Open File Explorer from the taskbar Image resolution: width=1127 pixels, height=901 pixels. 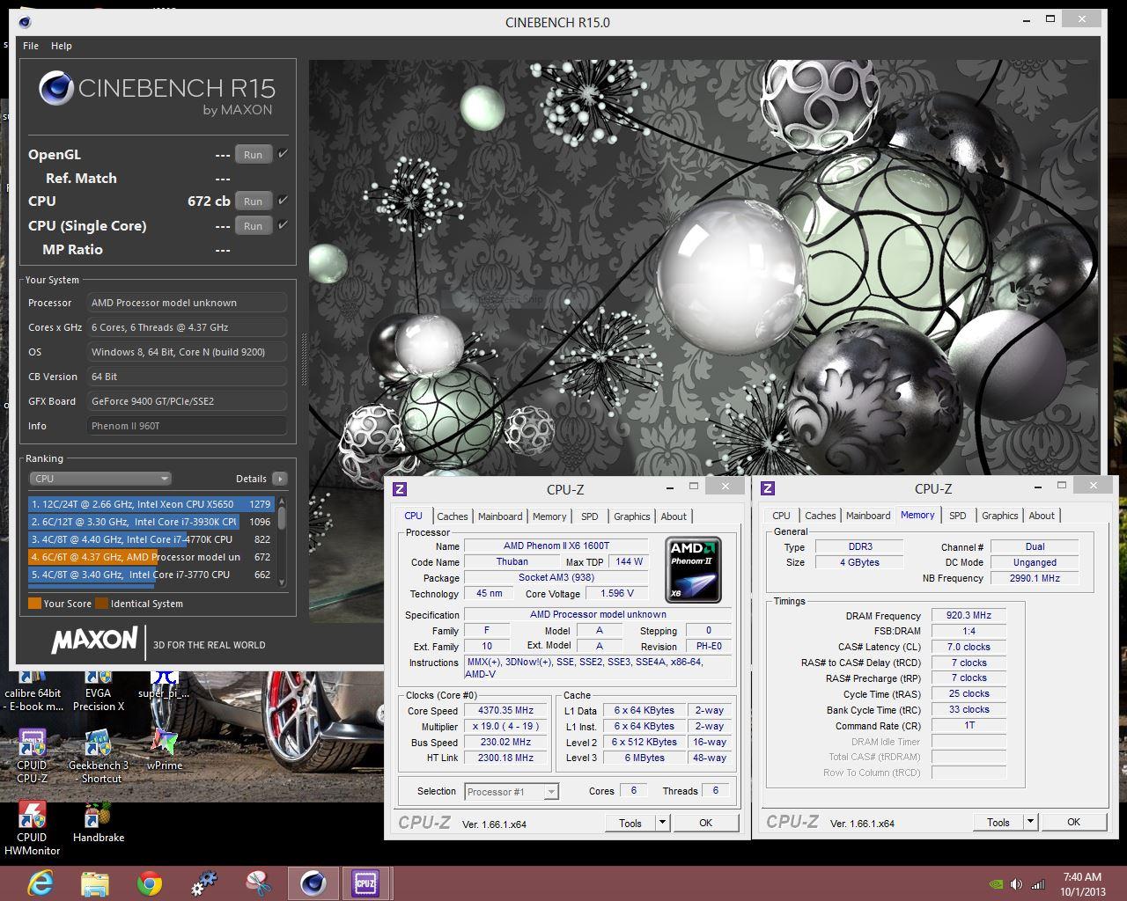[95, 883]
